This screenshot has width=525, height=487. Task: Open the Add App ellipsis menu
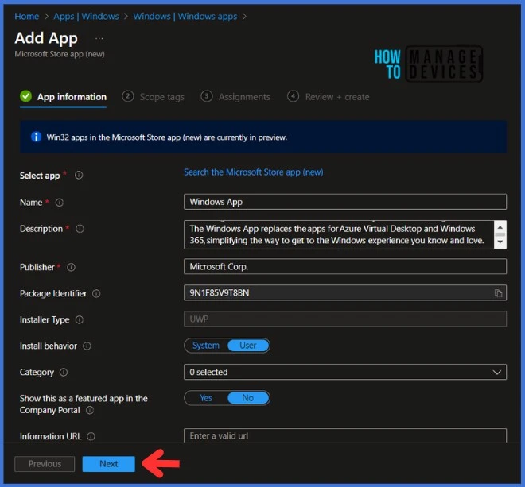[x=99, y=38]
